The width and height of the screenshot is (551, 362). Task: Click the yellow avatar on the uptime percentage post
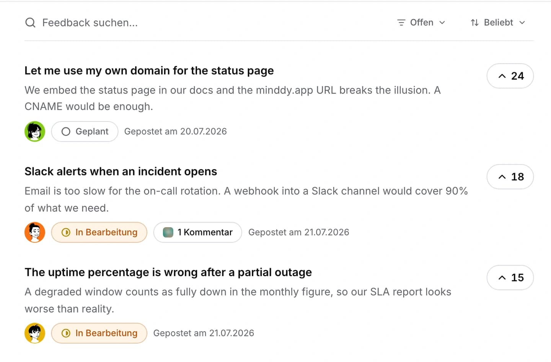[x=35, y=333]
